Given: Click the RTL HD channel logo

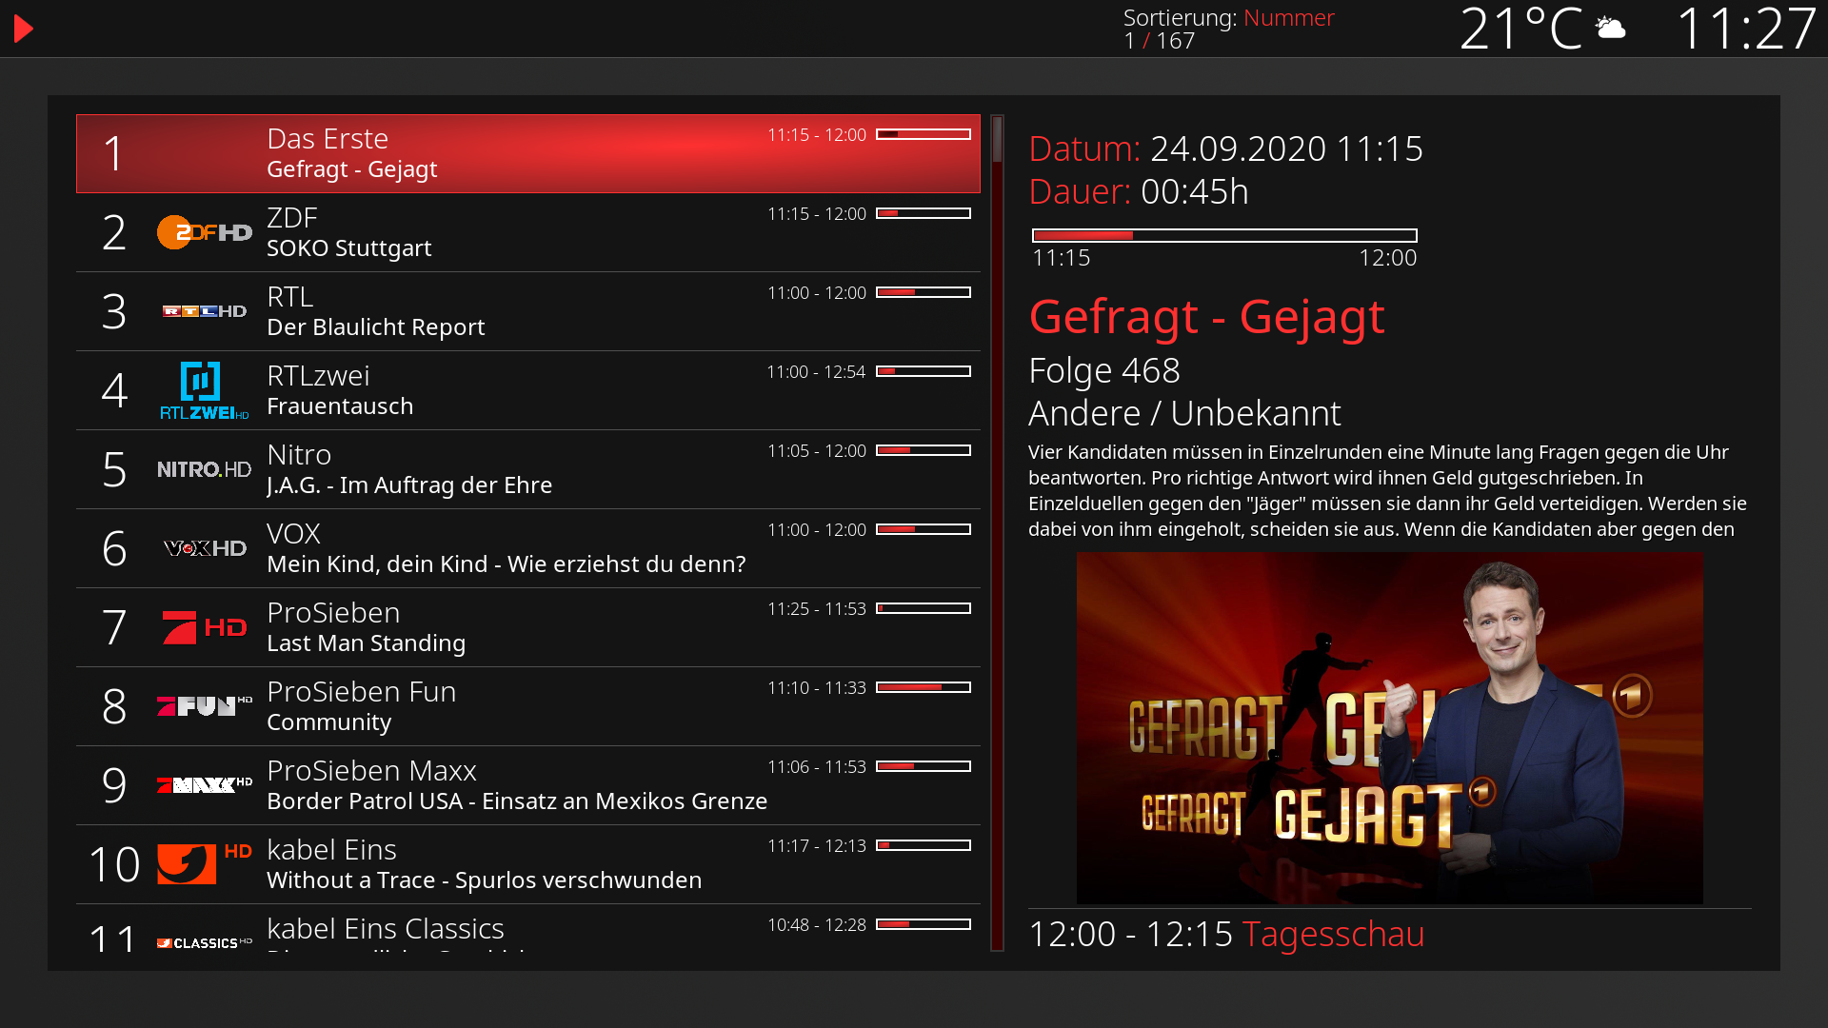Looking at the screenshot, I should [205, 311].
